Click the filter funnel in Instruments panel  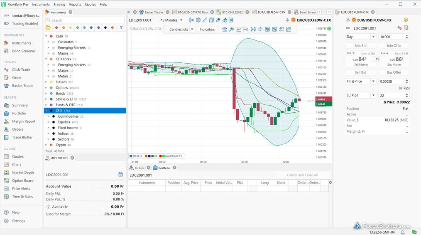pyautogui.click(x=121, y=27)
